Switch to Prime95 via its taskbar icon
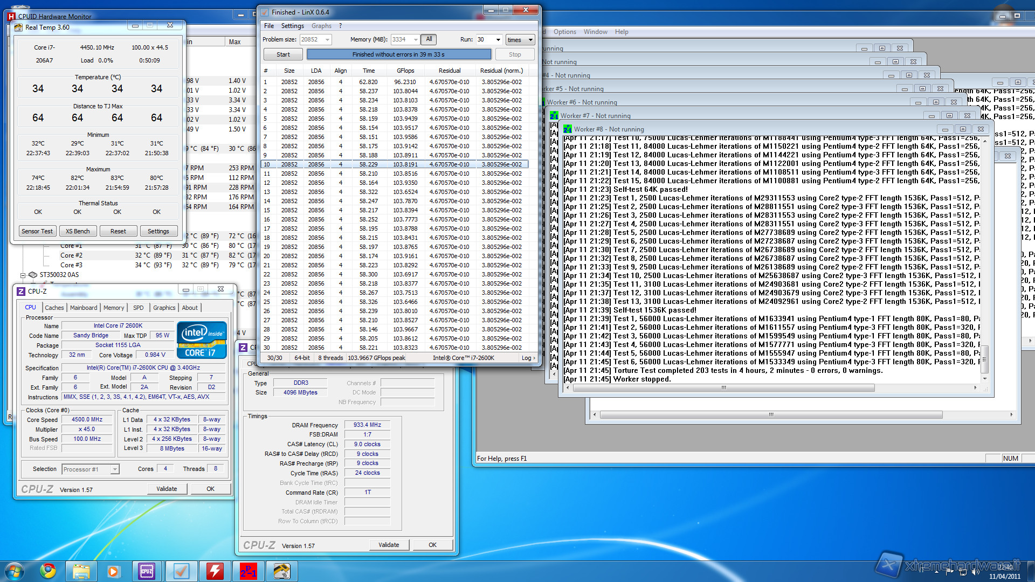 pos(248,571)
